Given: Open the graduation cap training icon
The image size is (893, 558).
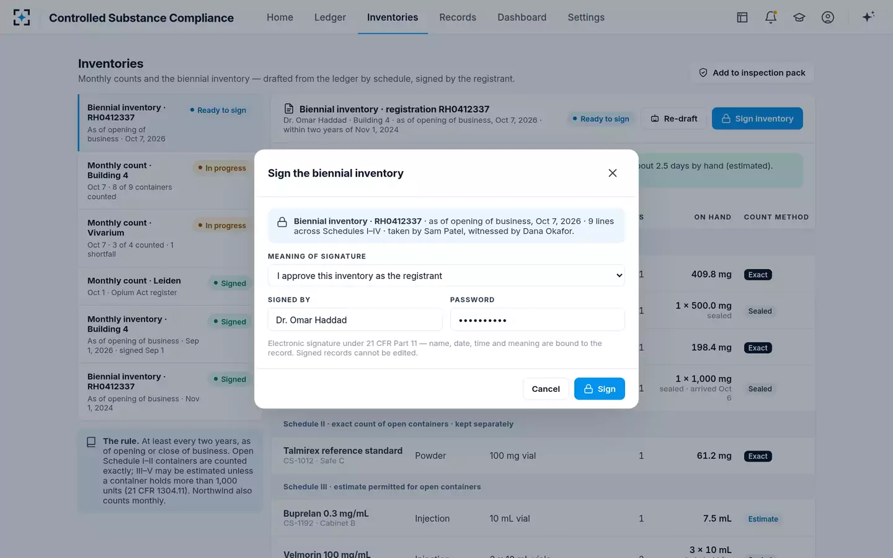Looking at the screenshot, I should pos(799,17).
